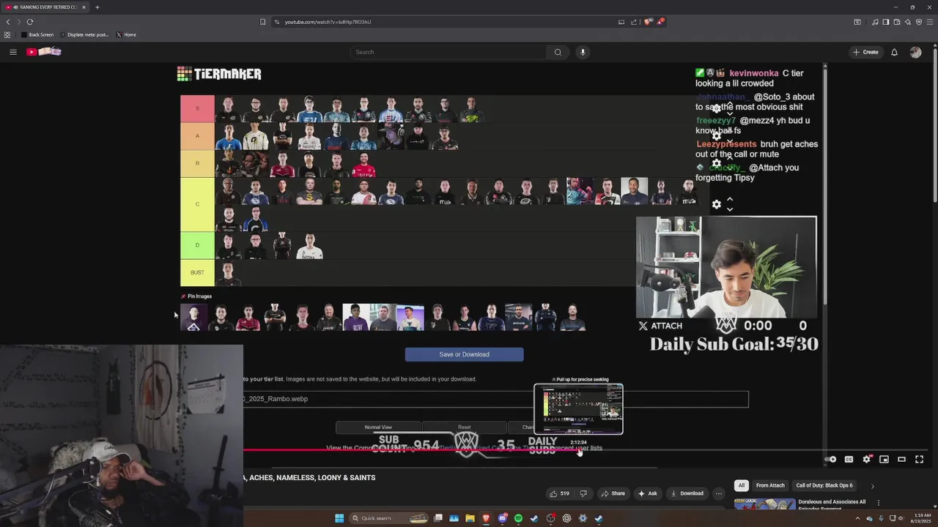Select the From Attach filter chip
Screen dimensions: 938x527
click(x=770, y=485)
